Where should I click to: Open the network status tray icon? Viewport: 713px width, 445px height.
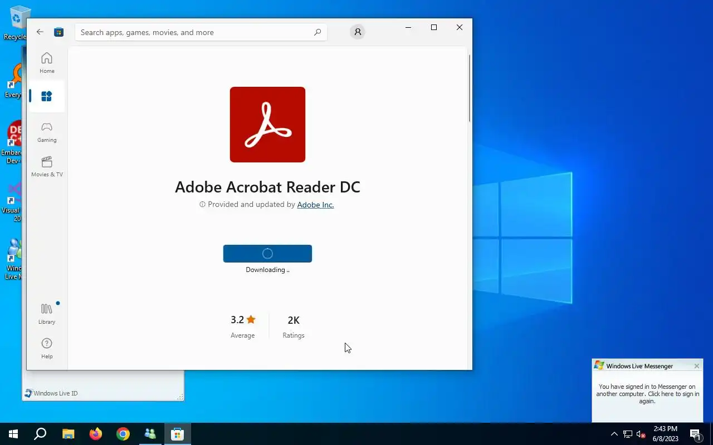tap(628, 434)
